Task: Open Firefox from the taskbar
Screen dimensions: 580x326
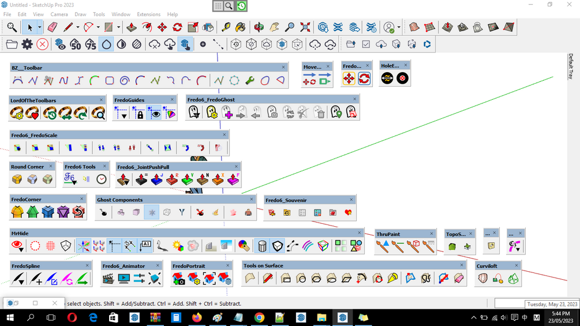Action: click(197, 317)
